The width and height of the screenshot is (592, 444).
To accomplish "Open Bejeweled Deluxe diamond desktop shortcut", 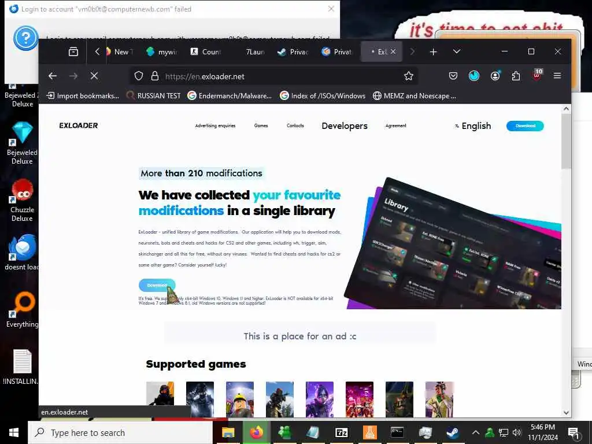I will point(22,143).
